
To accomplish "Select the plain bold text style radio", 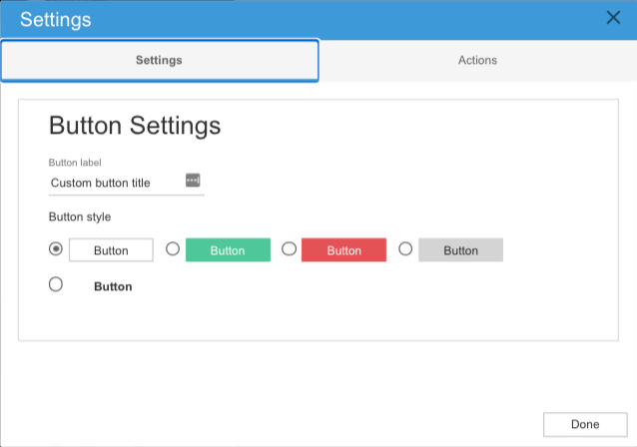I will point(56,284).
